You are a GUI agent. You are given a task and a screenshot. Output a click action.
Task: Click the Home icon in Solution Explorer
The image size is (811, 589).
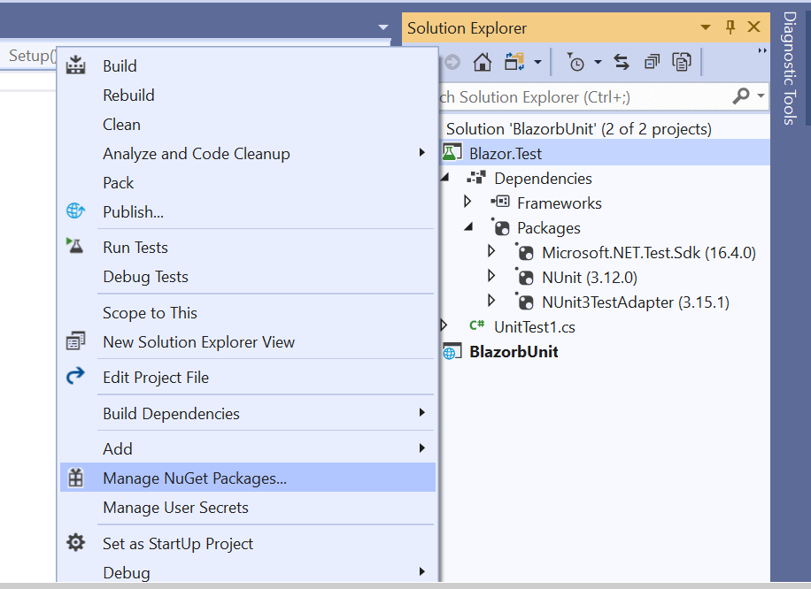tap(482, 62)
